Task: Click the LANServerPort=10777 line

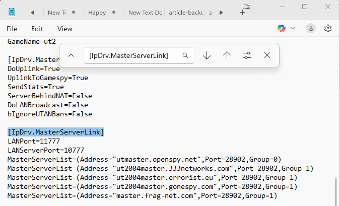Action: [46, 150]
